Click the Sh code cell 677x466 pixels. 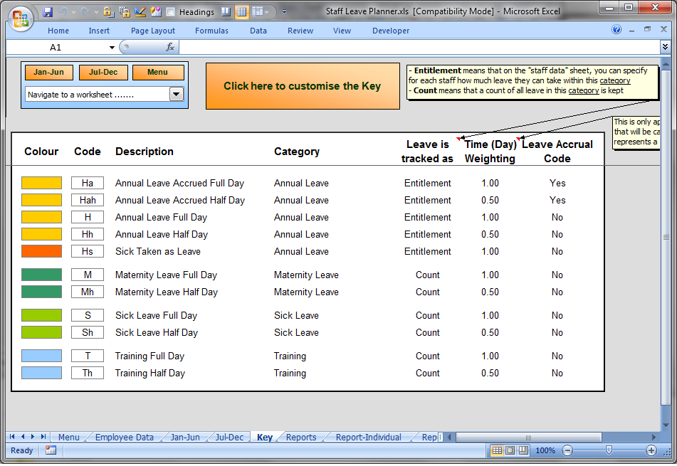click(88, 332)
